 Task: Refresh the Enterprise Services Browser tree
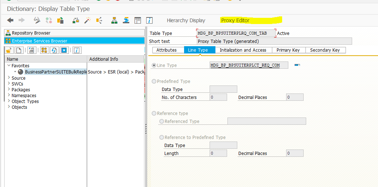click(54, 50)
